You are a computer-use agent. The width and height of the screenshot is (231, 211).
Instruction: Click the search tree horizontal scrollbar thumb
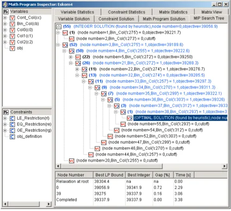pyautogui.click(x=112, y=166)
